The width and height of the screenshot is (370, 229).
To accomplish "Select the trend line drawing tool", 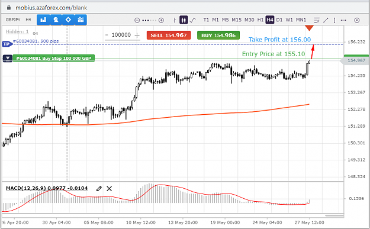I will [326, 20].
